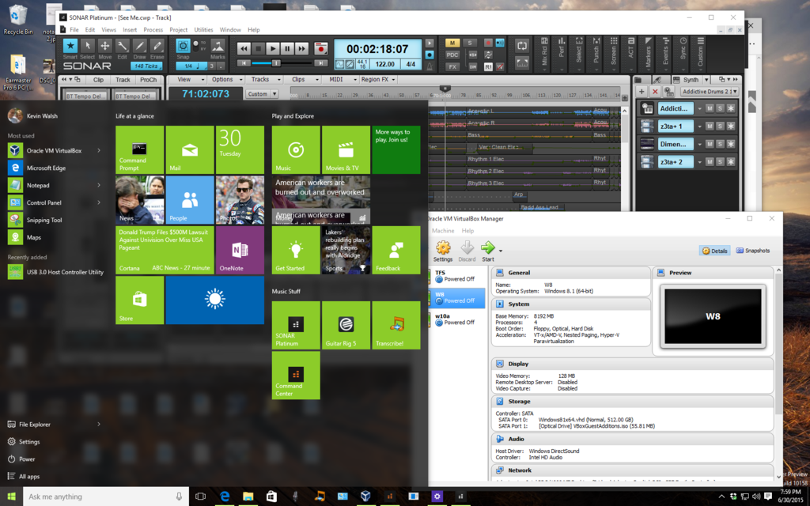
Task: Click the transport position slider
Action: click(277, 62)
